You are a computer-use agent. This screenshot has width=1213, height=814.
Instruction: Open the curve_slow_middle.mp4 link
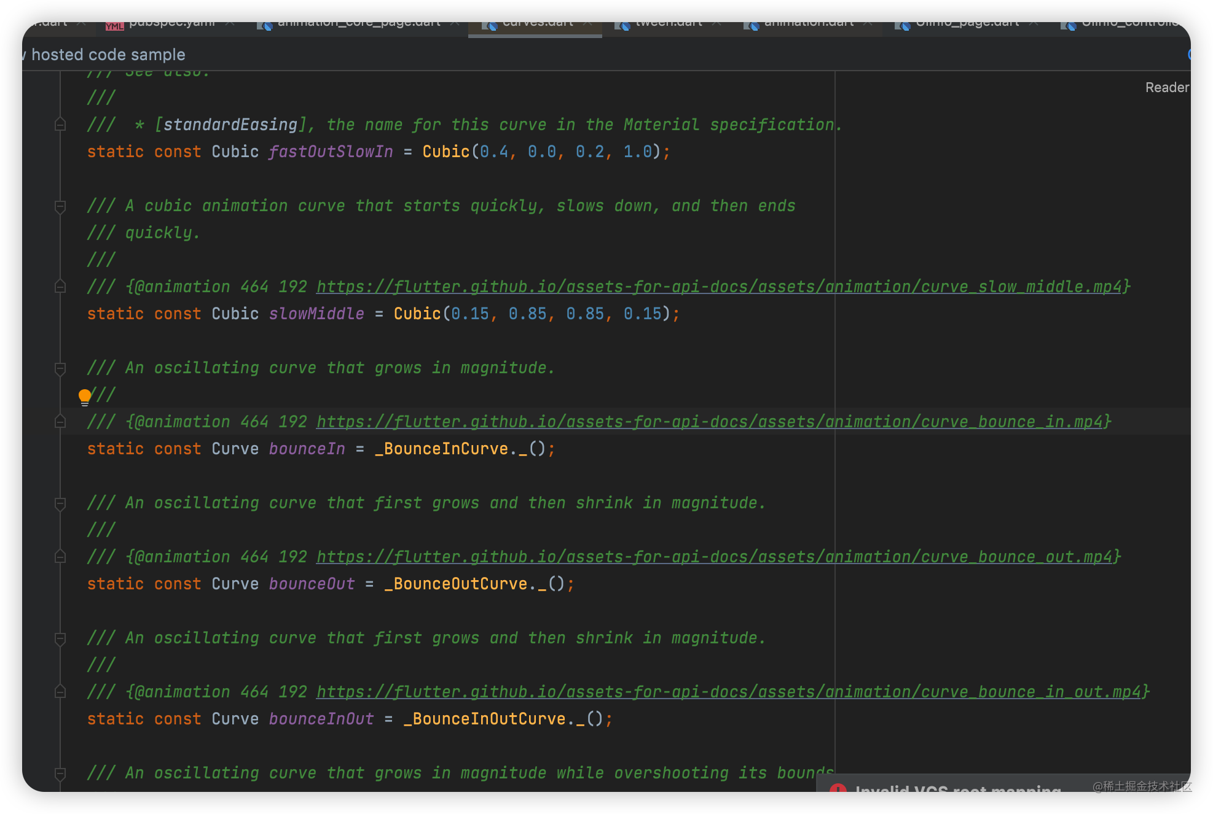(719, 287)
